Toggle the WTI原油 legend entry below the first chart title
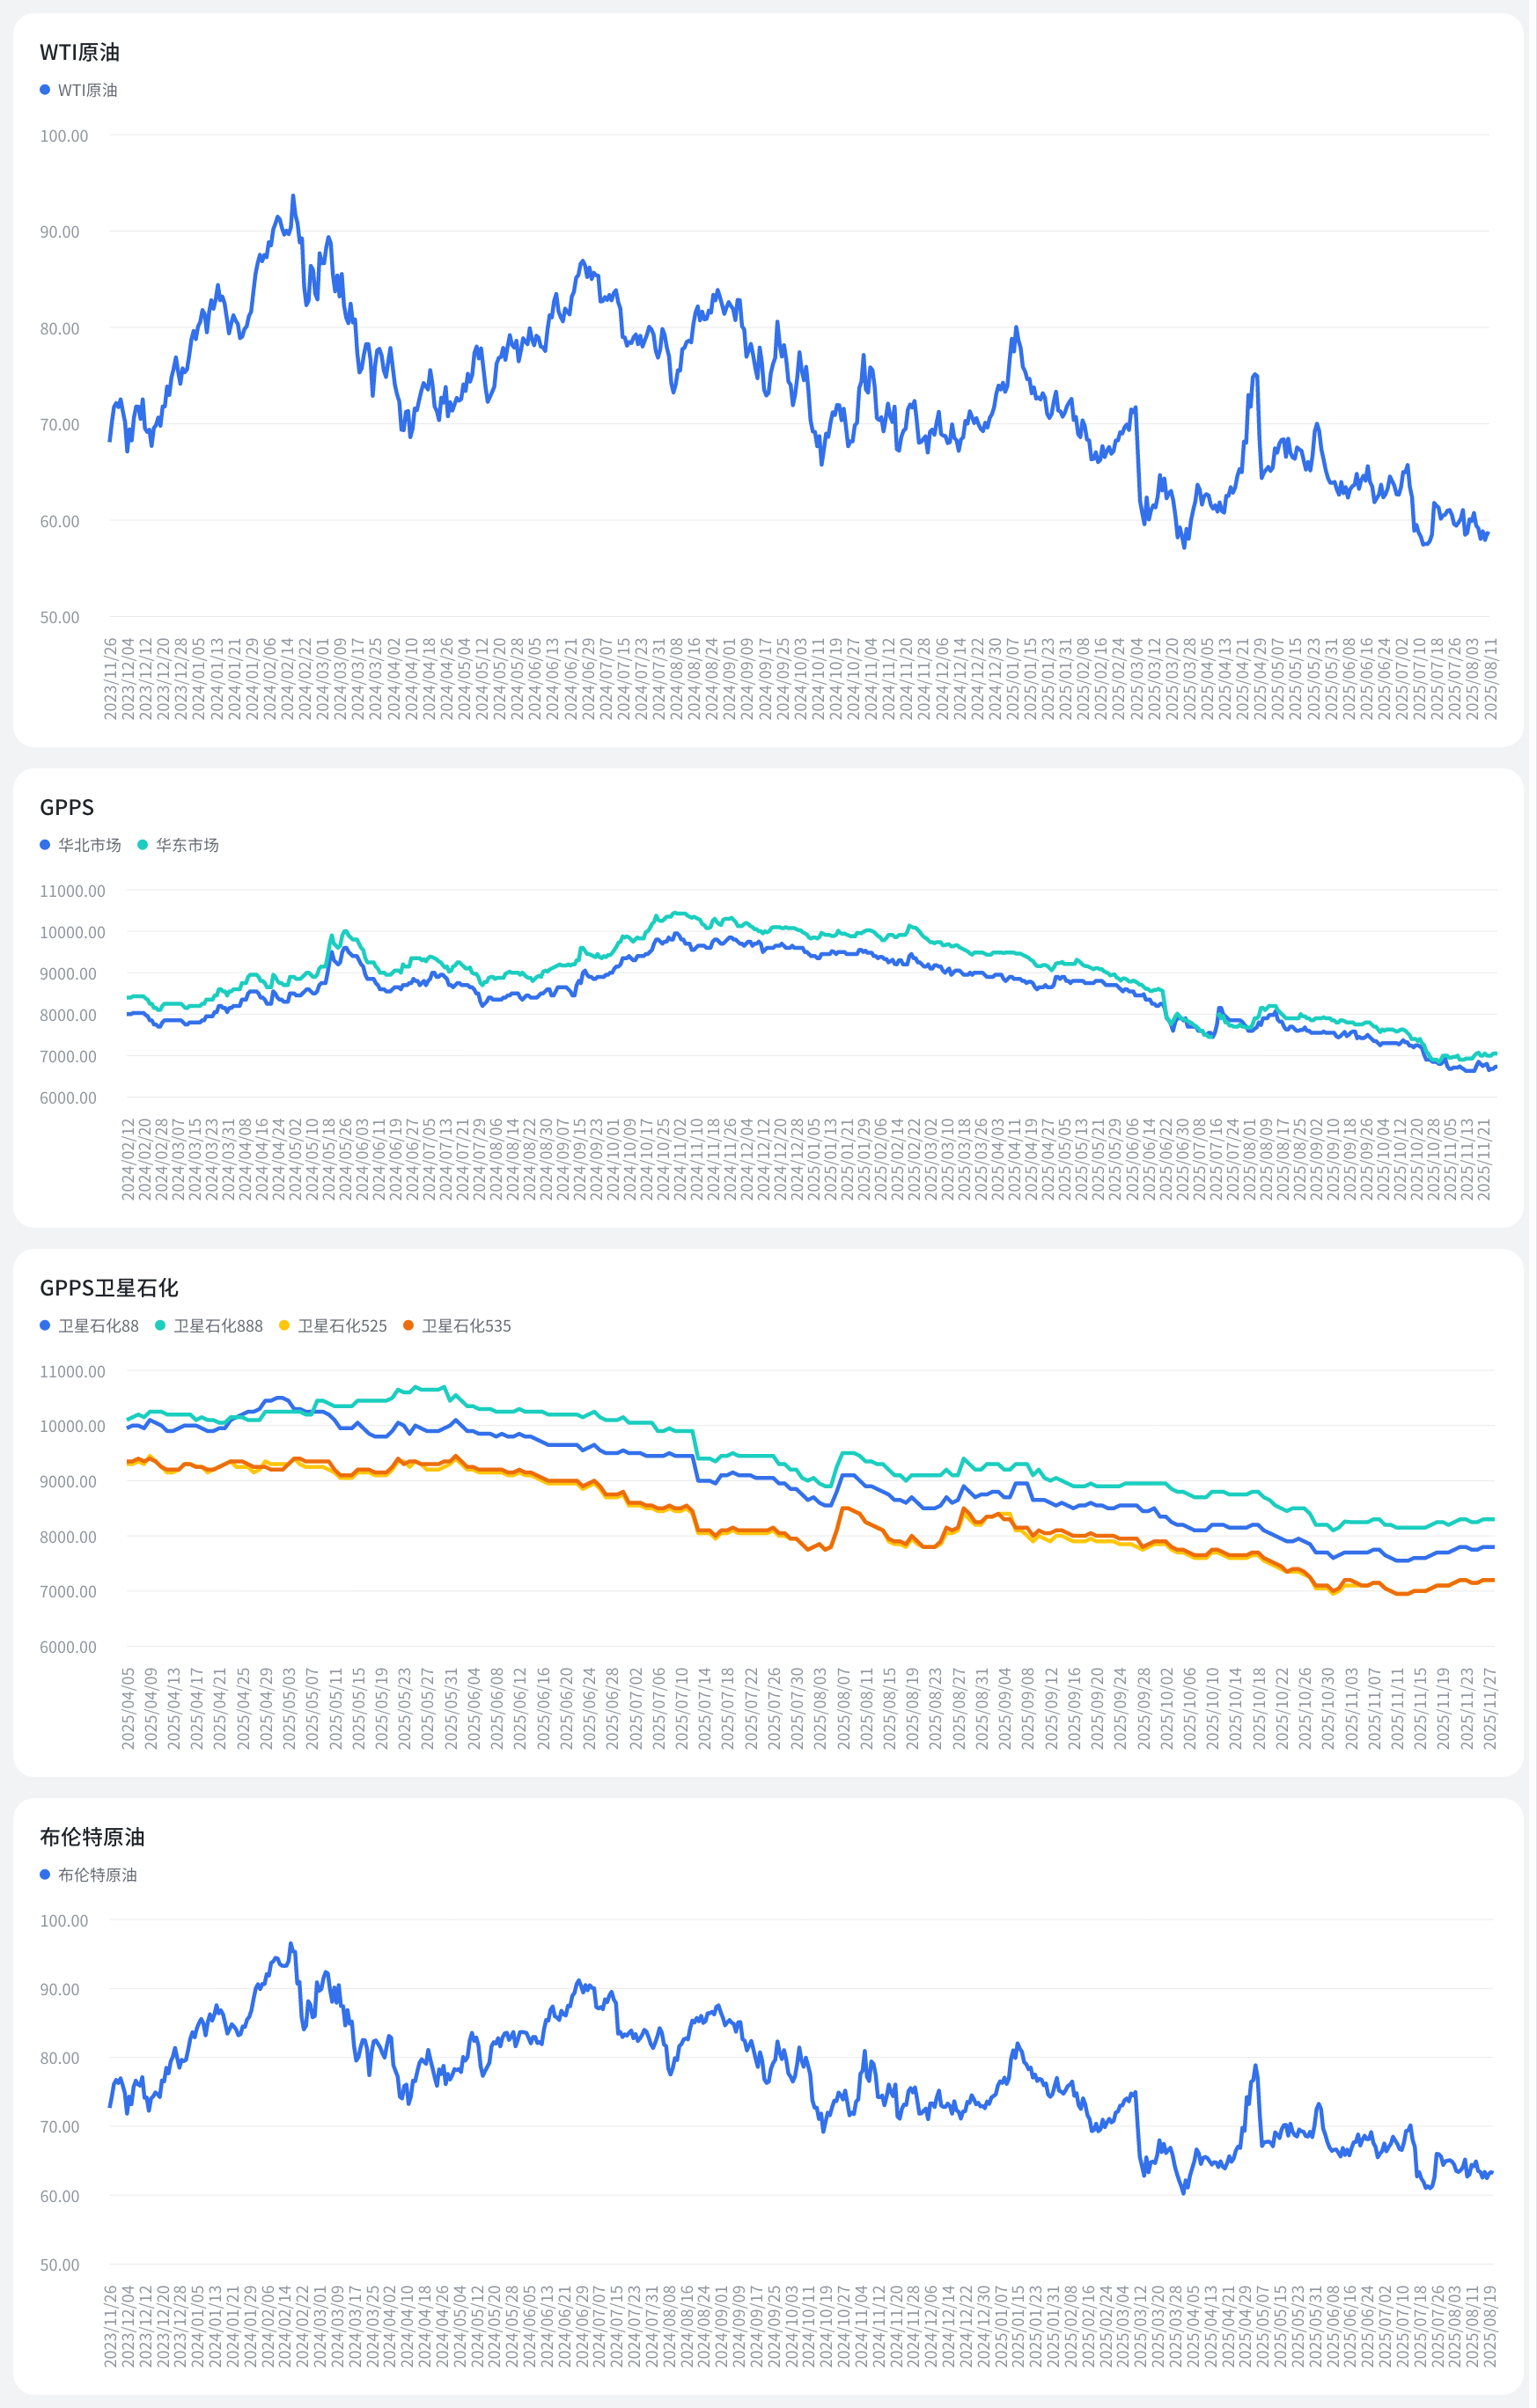 point(87,90)
